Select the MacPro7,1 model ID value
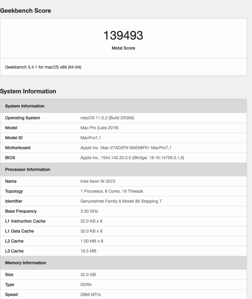252x299 pixels. [91, 138]
